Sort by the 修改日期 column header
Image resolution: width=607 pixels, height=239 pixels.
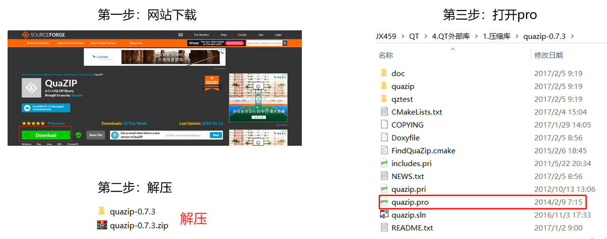[x=549, y=55]
